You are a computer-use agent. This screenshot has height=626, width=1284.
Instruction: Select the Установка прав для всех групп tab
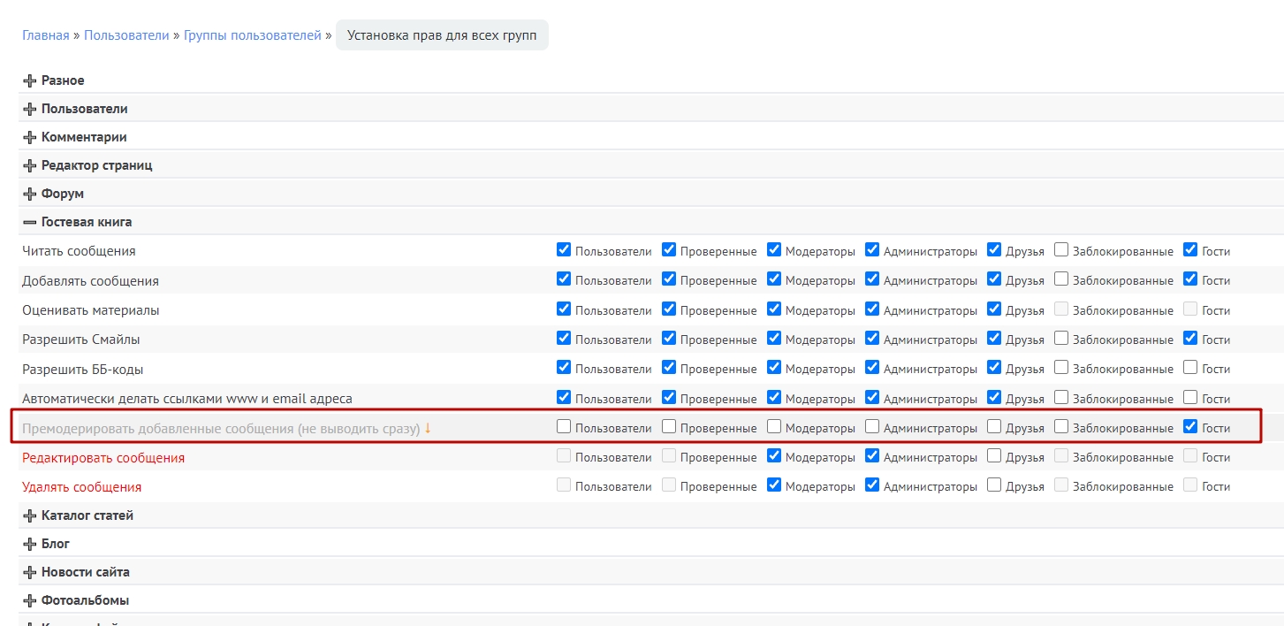pyautogui.click(x=442, y=35)
